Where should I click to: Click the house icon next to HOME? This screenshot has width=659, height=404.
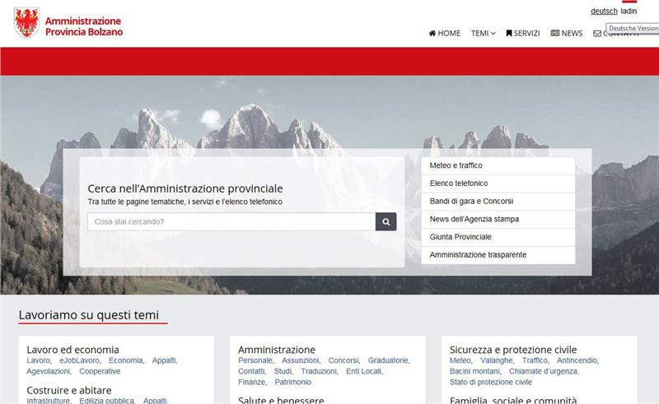pyautogui.click(x=432, y=34)
